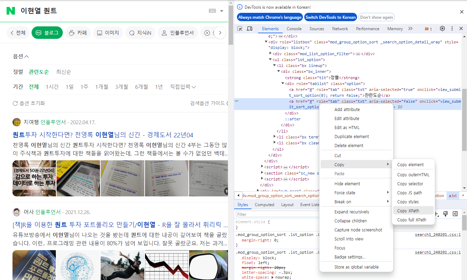
Task: Collapse the ul lst_option node
Action: [271, 60]
